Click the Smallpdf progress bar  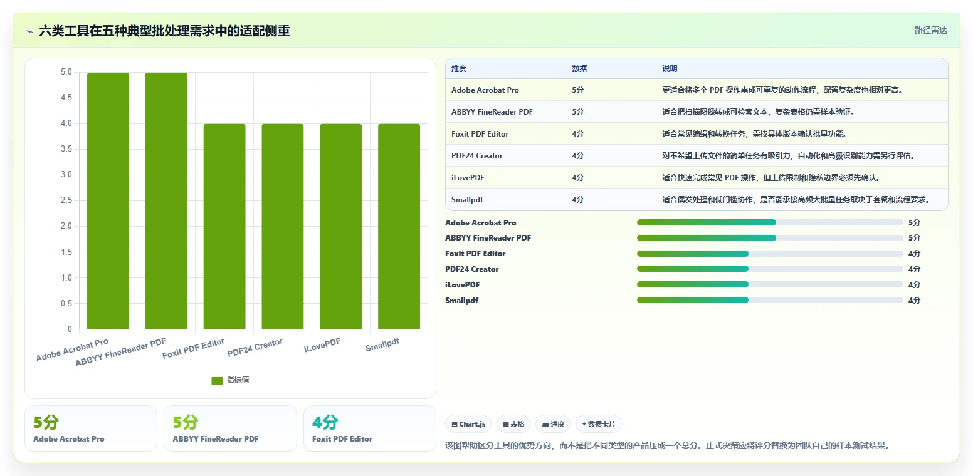770,301
